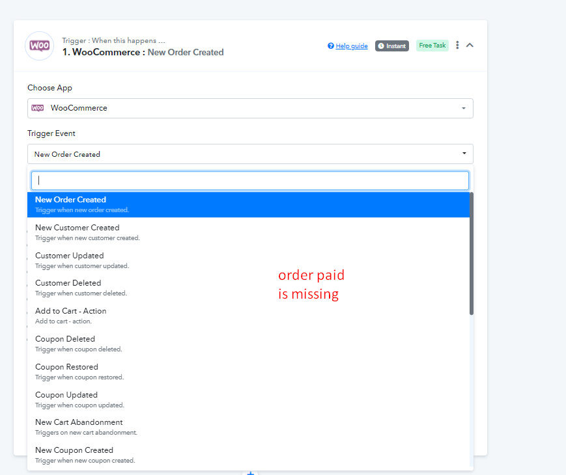Click the WooCommerce logo in trigger header
Image resolution: width=566 pixels, height=475 pixels.
tap(39, 46)
